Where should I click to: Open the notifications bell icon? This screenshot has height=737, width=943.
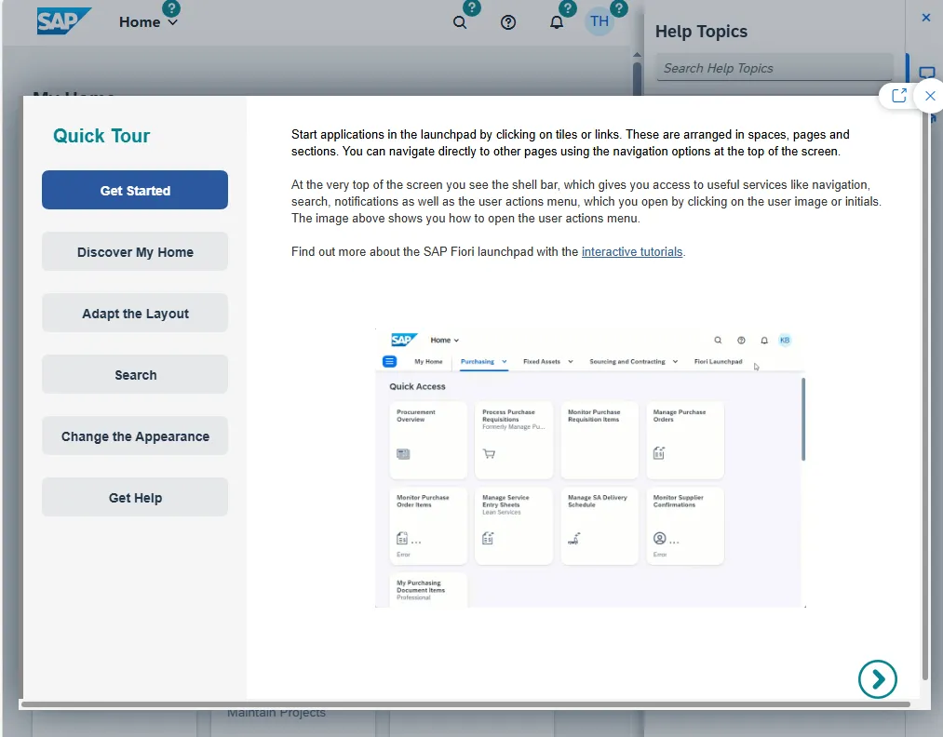point(557,23)
